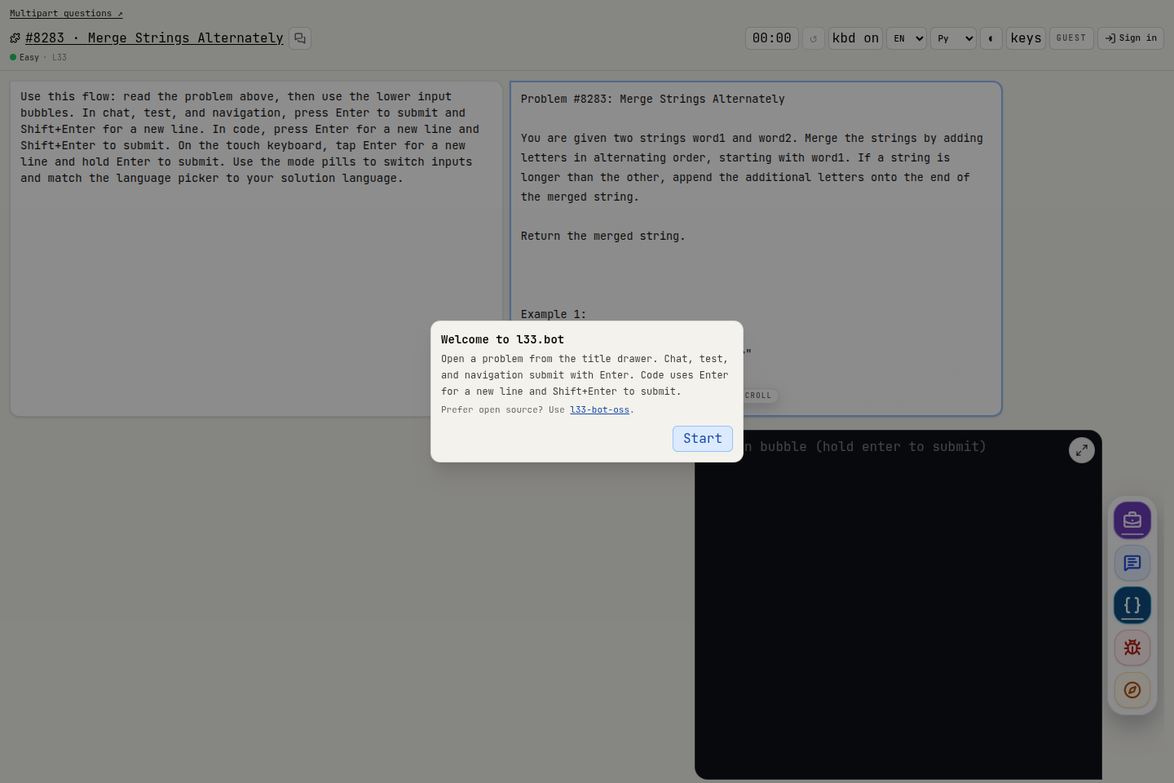
Task: Click the 'Return the merged string.' line
Action: pos(602,236)
